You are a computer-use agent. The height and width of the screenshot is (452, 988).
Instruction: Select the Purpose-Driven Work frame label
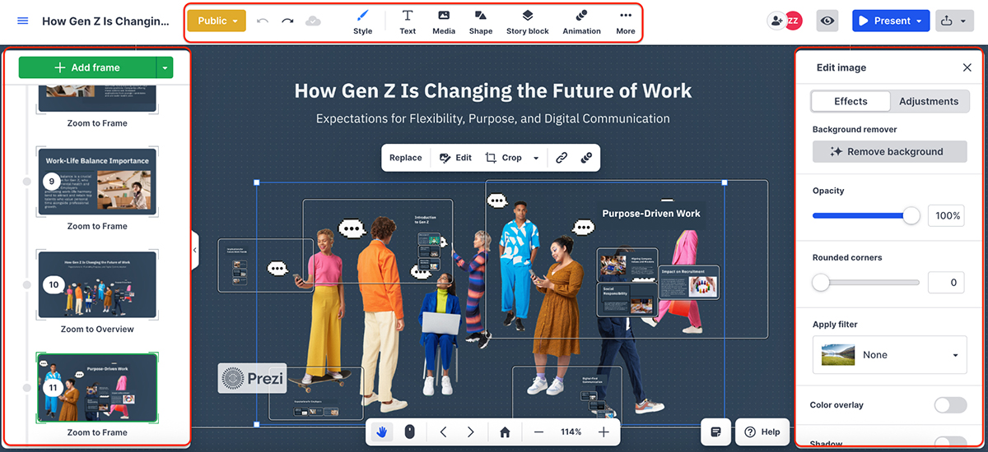pos(651,213)
